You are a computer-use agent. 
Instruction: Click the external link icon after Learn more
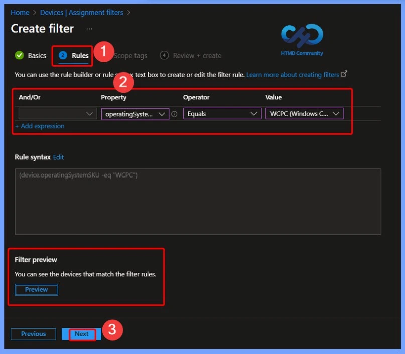point(344,74)
